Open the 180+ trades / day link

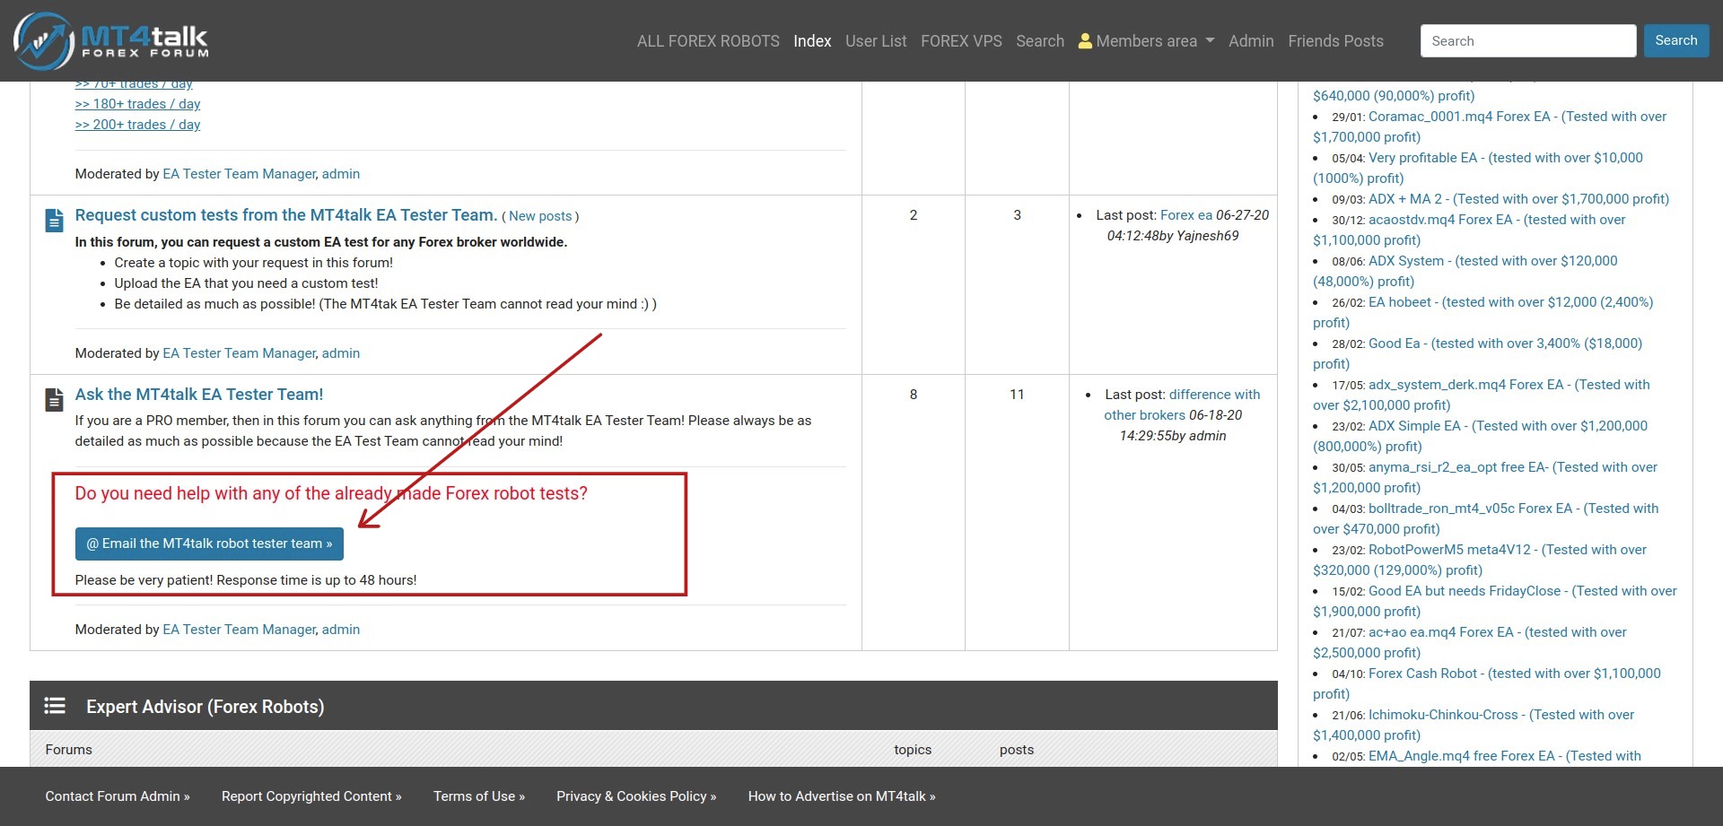[137, 104]
